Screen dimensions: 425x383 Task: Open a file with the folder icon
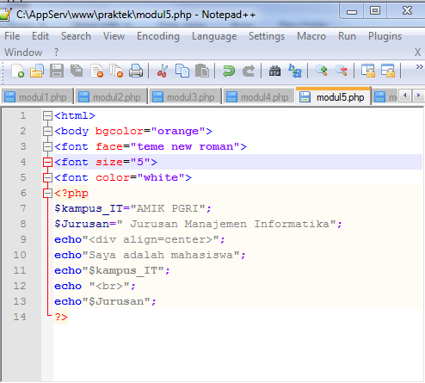[x=37, y=71]
